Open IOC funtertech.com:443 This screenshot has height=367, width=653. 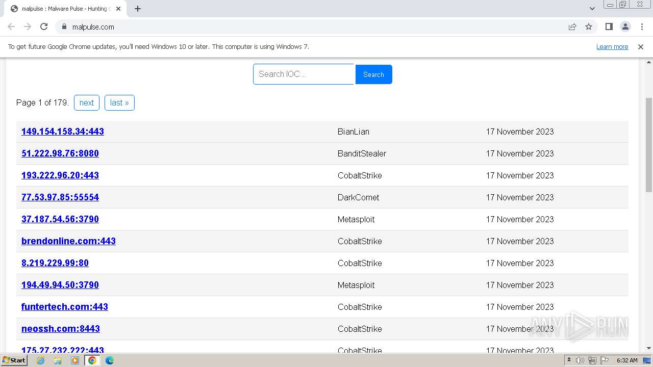(65, 307)
